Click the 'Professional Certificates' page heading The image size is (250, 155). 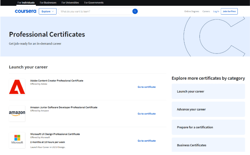[47, 34]
